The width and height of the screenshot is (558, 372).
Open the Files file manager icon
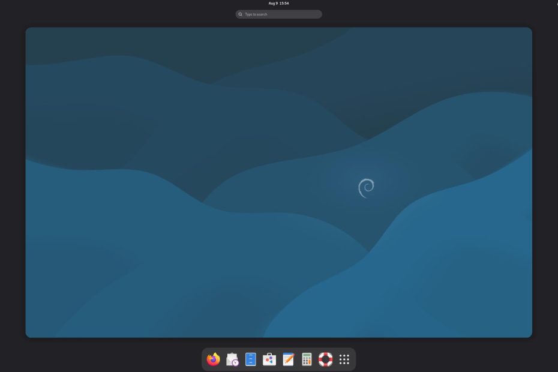(251, 359)
